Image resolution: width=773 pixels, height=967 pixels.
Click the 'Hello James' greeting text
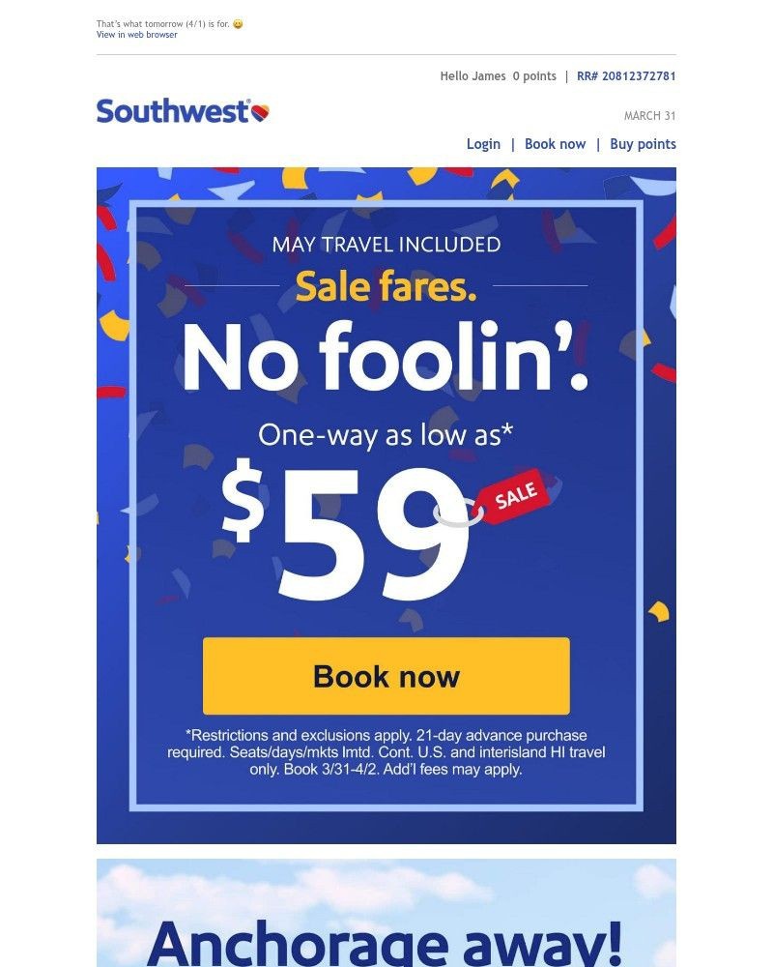[472, 75]
